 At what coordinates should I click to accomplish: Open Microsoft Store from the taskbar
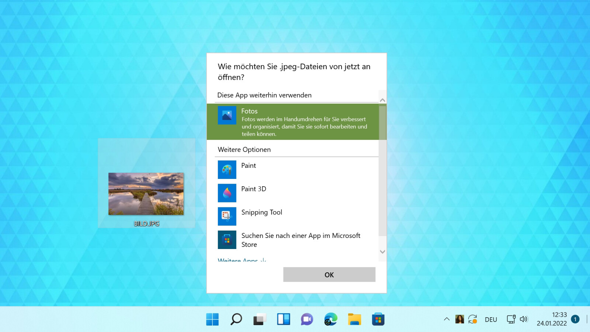point(378,319)
